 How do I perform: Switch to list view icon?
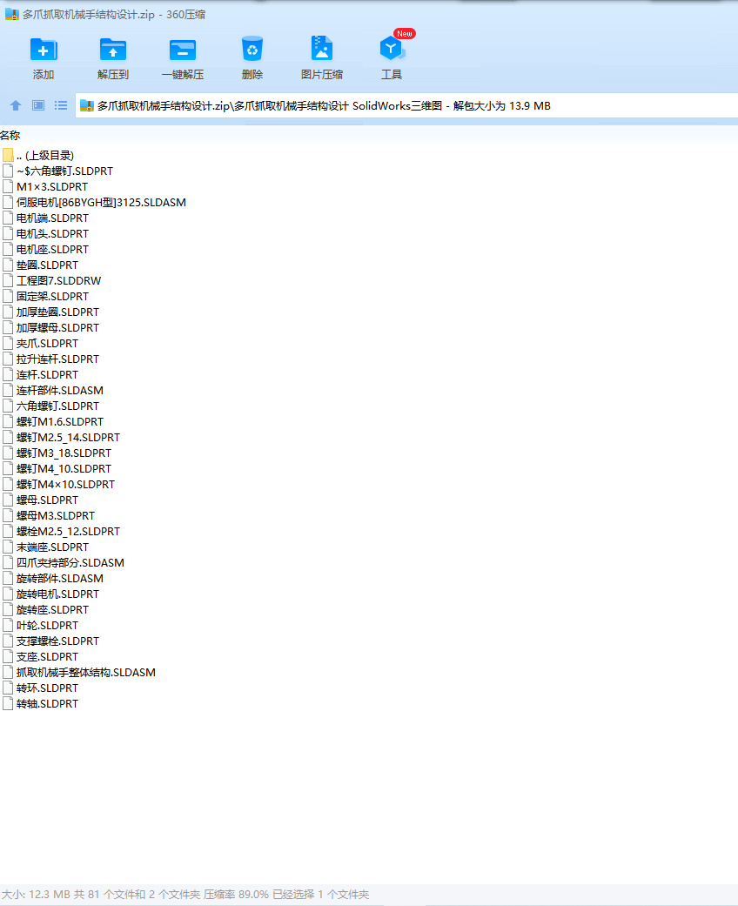tap(61, 105)
